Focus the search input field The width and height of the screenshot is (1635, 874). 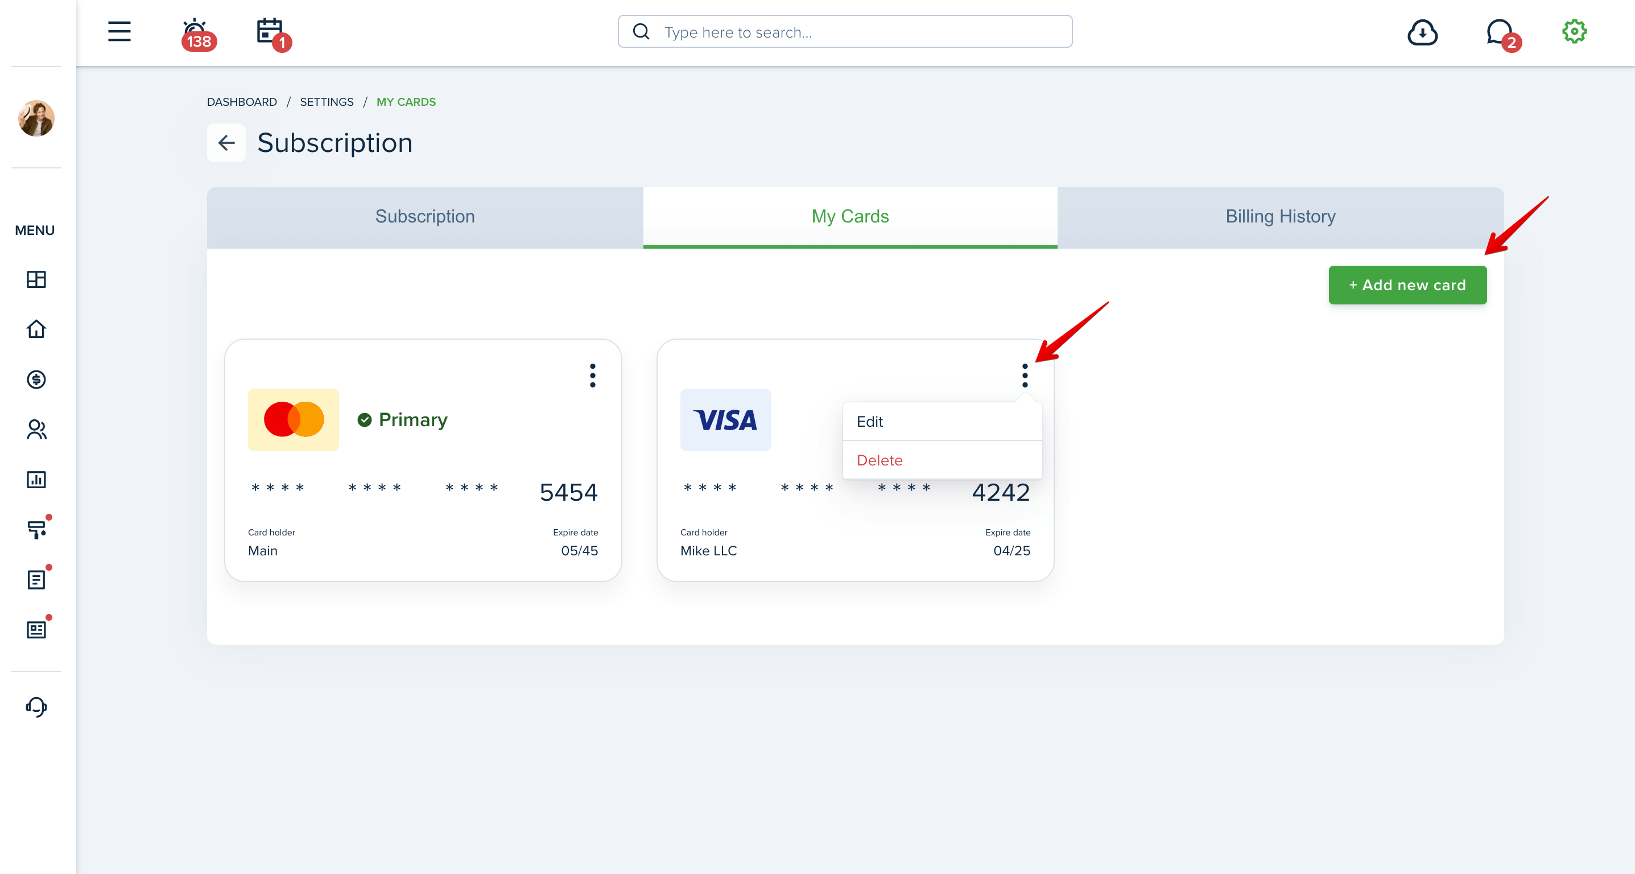845,32
